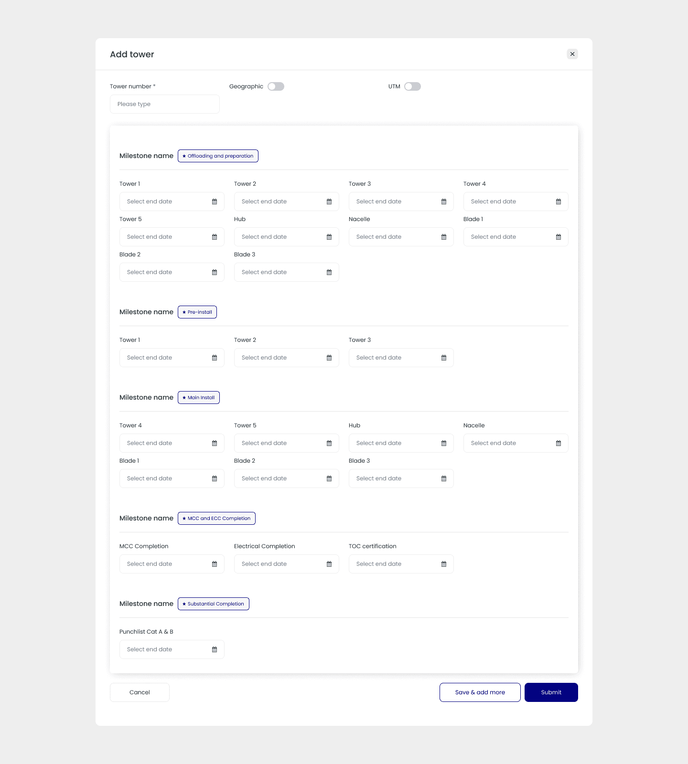Click the TOC certification label

pos(373,546)
